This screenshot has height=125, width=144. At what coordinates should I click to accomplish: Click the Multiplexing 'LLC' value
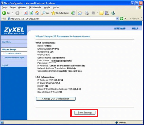(51, 52)
